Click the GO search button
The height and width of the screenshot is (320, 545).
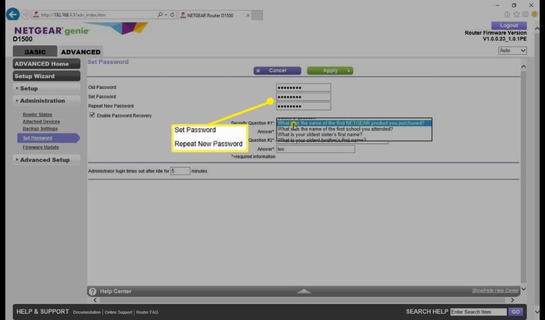[x=515, y=312]
